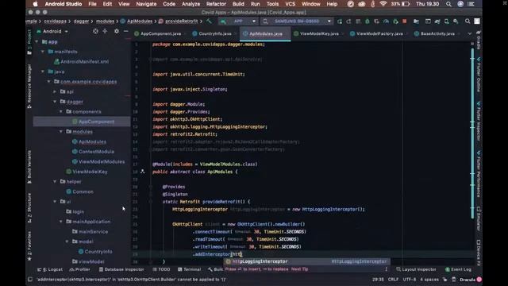508x286 pixels.
Task: Open the Flutter Performance side panel
Action: coord(479,174)
